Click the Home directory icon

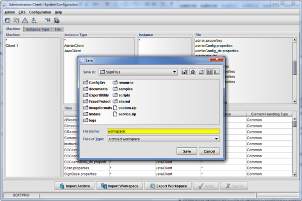pyautogui.click(x=193, y=72)
